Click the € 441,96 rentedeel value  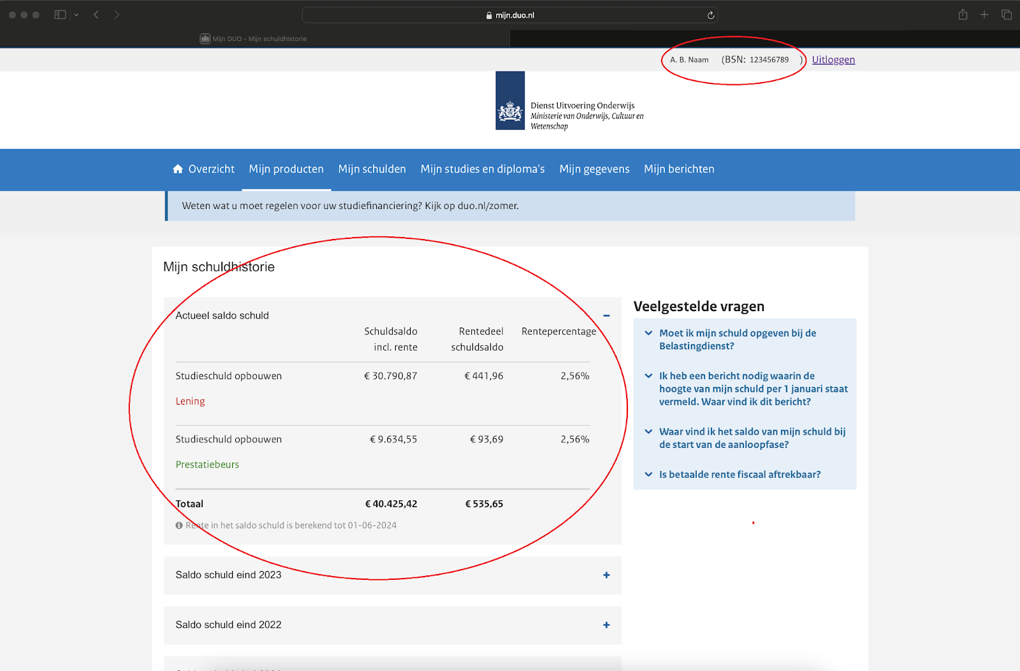(x=484, y=376)
